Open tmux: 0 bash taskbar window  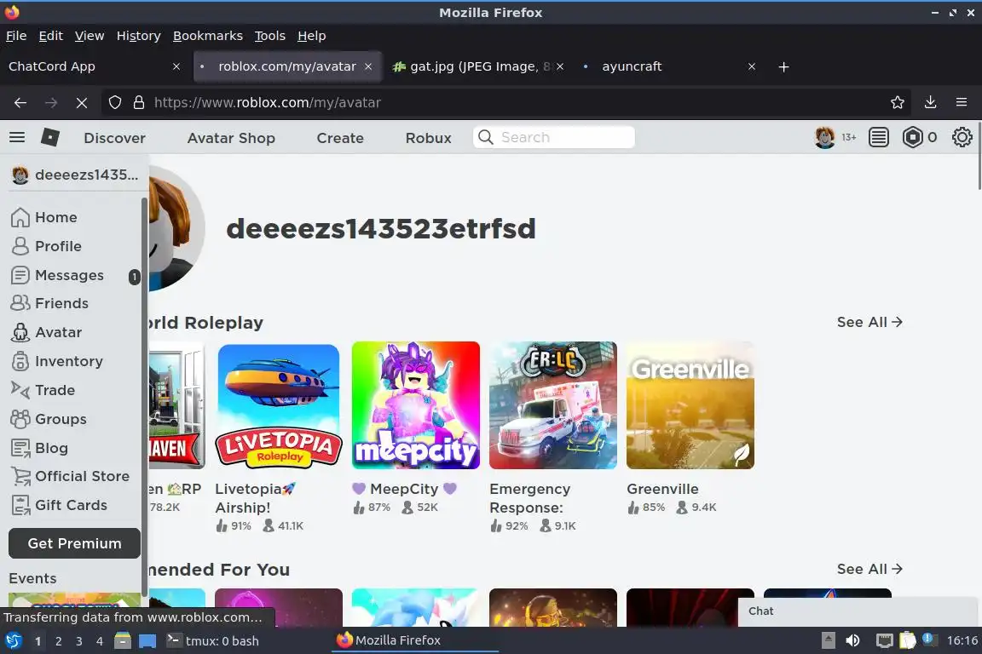[x=213, y=641]
